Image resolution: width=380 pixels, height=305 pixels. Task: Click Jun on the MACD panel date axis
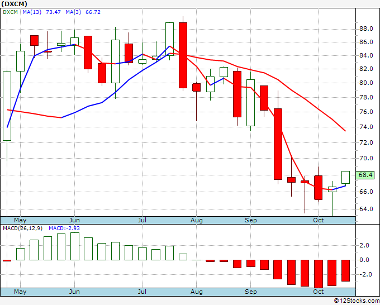pos(74,292)
